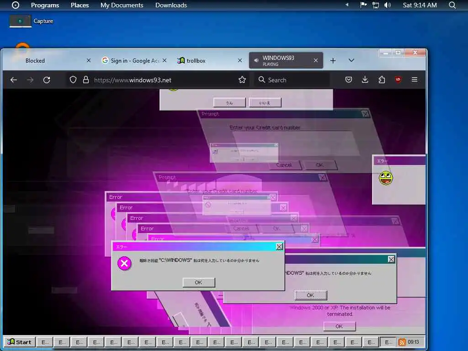This screenshot has width=468, height=351.
Task: Close the right-hand error dialog
Action: 391,260
